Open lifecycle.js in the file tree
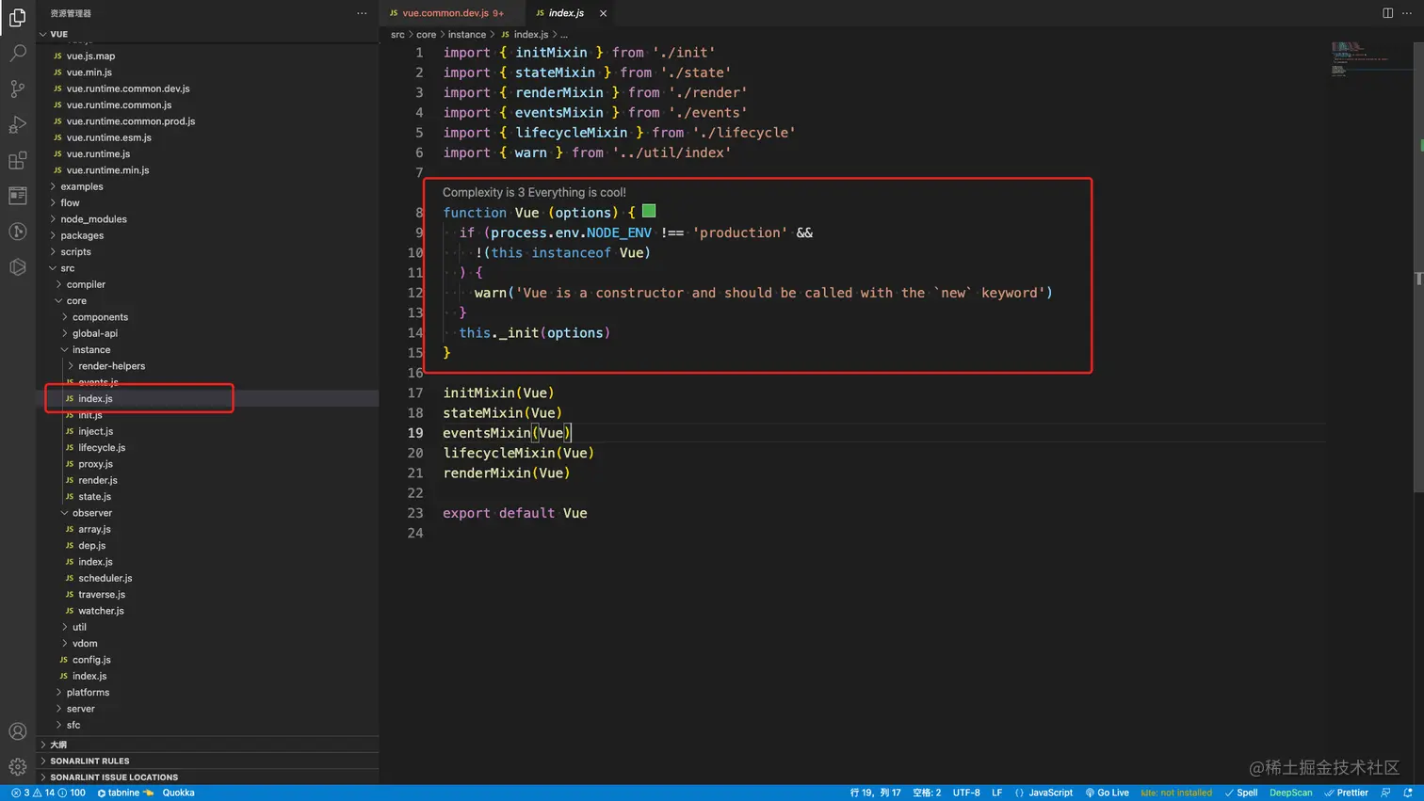The image size is (1424, 801). pos(207,448)
